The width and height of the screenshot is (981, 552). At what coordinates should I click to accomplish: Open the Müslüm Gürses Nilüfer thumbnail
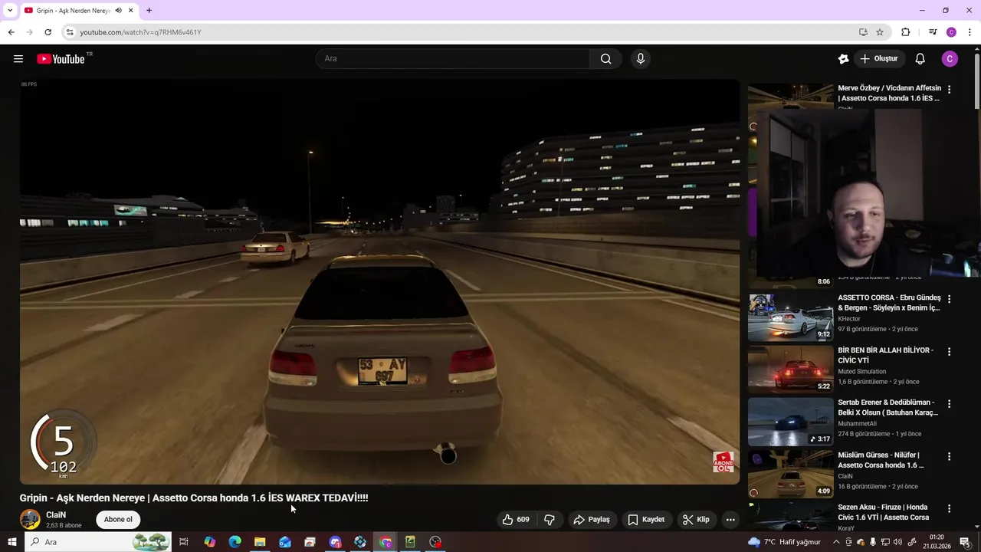pyautogui.click(x=790, y=474)
